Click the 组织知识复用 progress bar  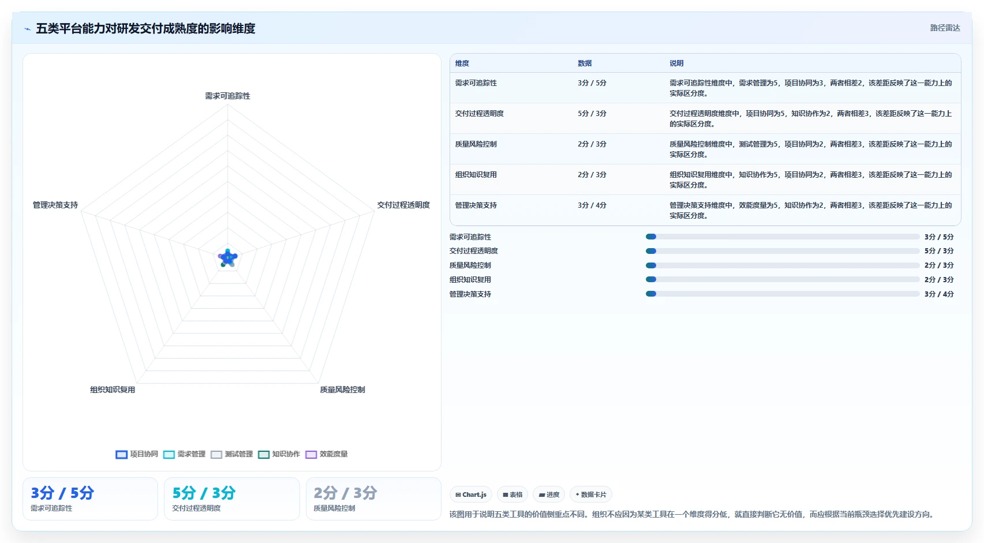pyautogui.click(x=783, y=279)
